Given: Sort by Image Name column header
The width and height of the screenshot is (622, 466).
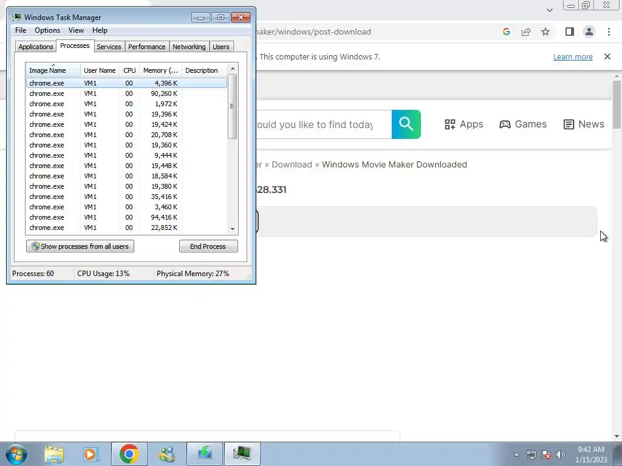Looking at the screenshot, I should point(53,70).
